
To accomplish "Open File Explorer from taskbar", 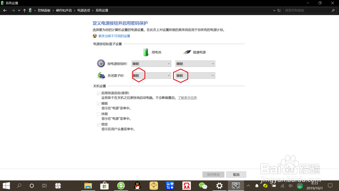I will click(88, 186).
